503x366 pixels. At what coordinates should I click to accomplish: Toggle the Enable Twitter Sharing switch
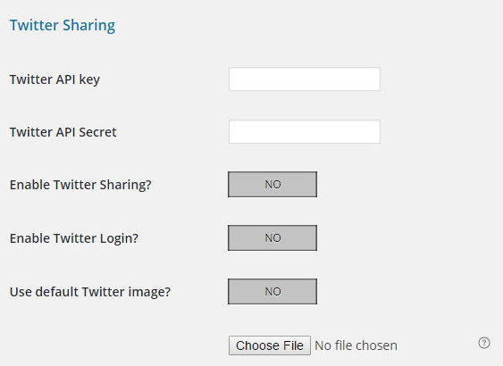click(x=272, y=184)
